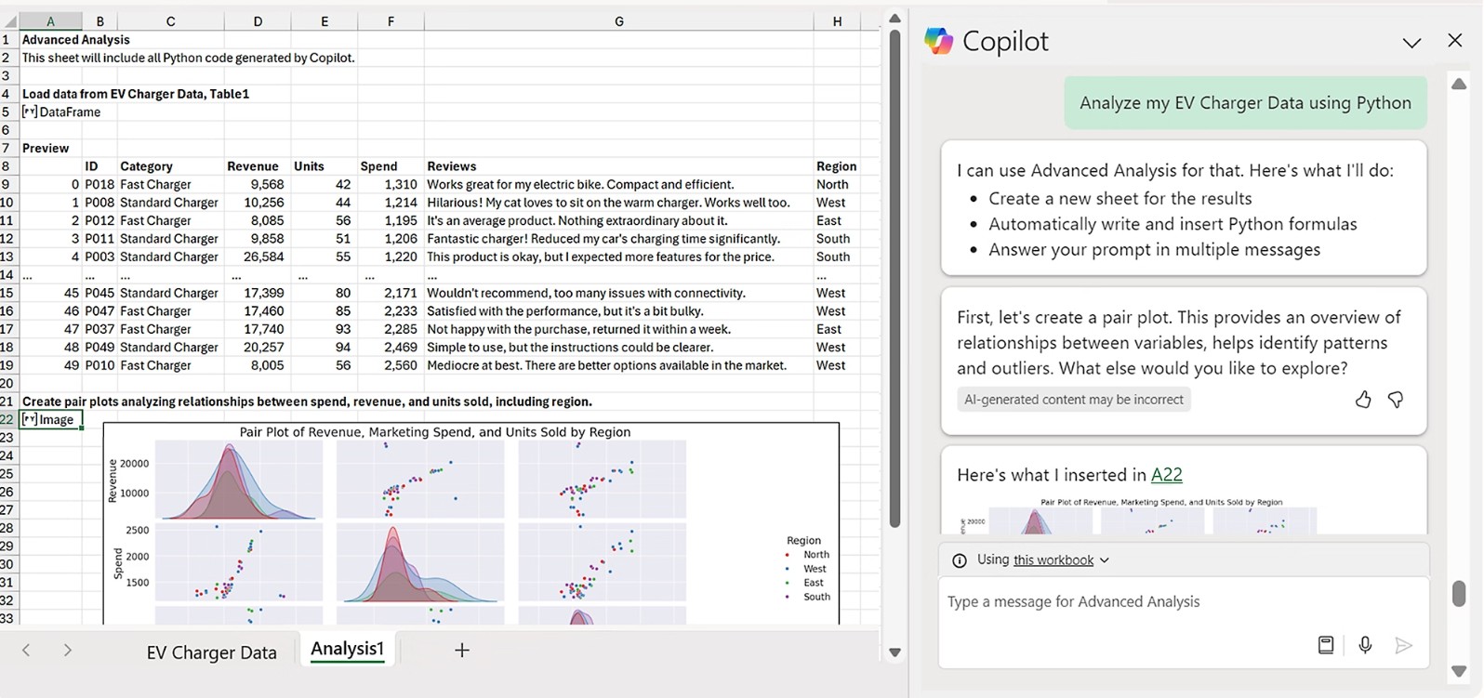Select the column G header

[x=618, y=21]
